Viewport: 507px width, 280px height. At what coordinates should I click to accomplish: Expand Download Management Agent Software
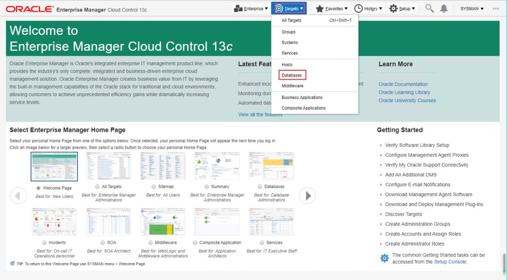(x=381, y=195)
